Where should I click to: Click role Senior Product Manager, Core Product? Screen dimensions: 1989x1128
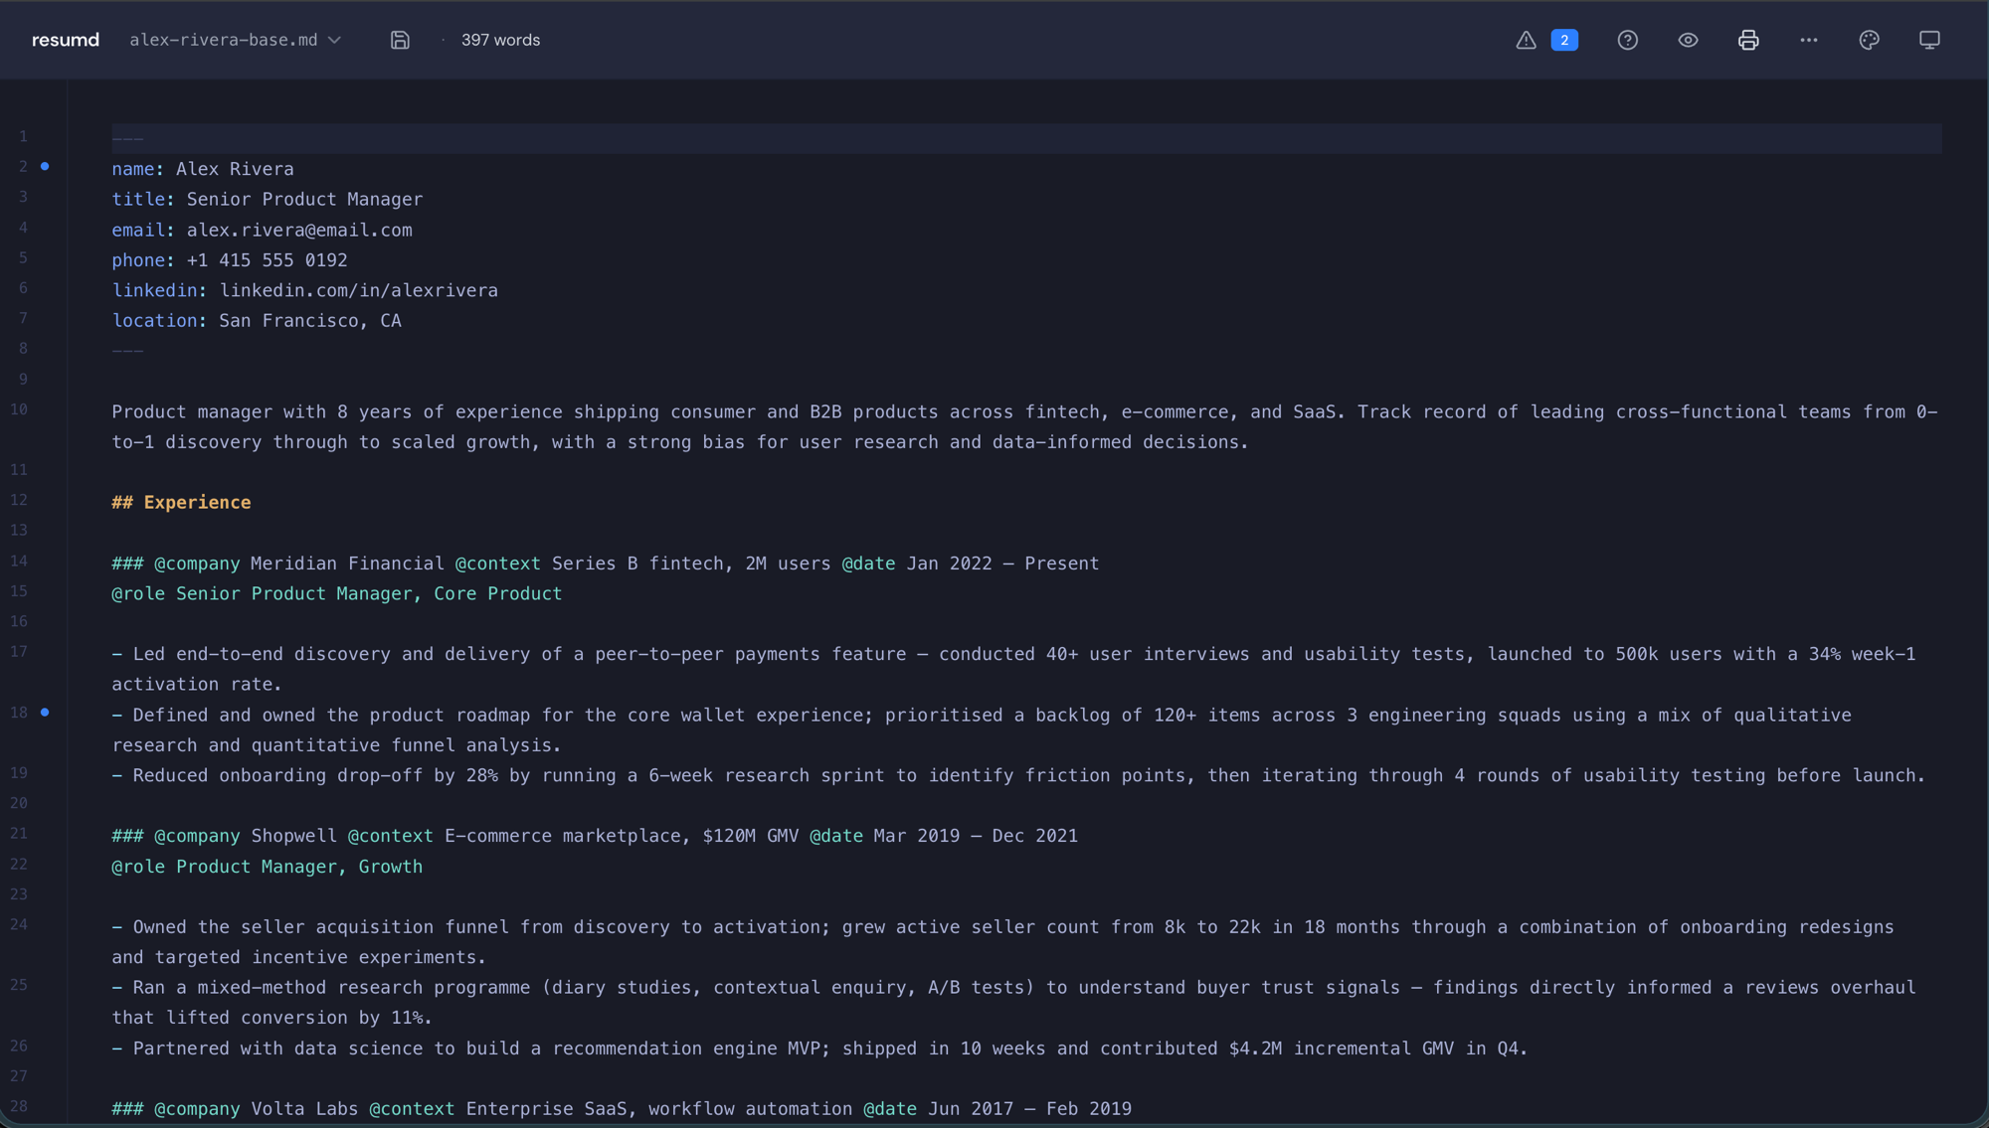pyautogui.click(x=336, y=594)
